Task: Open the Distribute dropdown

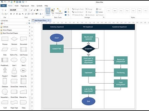Action: pos(90,15)
